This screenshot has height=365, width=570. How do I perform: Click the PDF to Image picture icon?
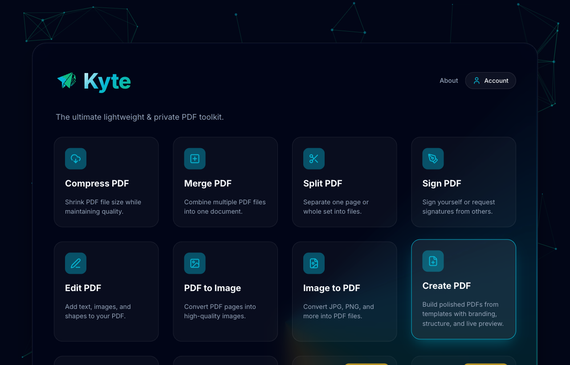point(195,263)
